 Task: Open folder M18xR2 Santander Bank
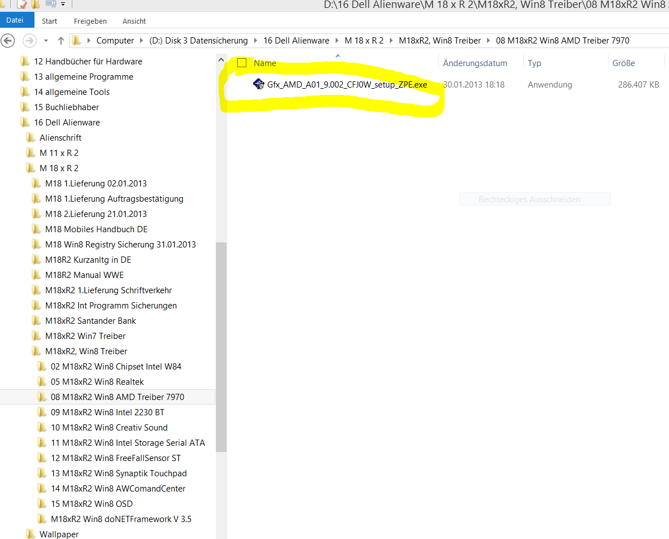(90, 321)
